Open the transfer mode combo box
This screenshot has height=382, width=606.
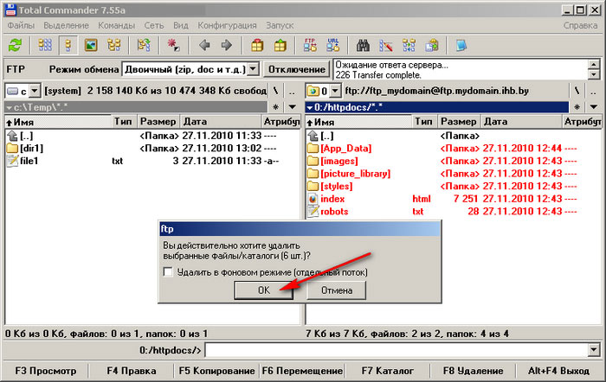click(x=190, y=69)
